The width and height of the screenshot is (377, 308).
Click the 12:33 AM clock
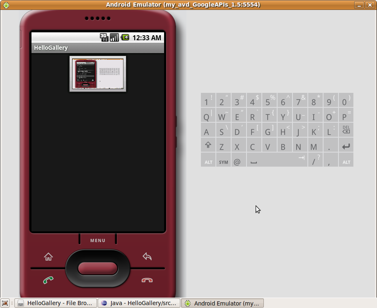(147, 38)
